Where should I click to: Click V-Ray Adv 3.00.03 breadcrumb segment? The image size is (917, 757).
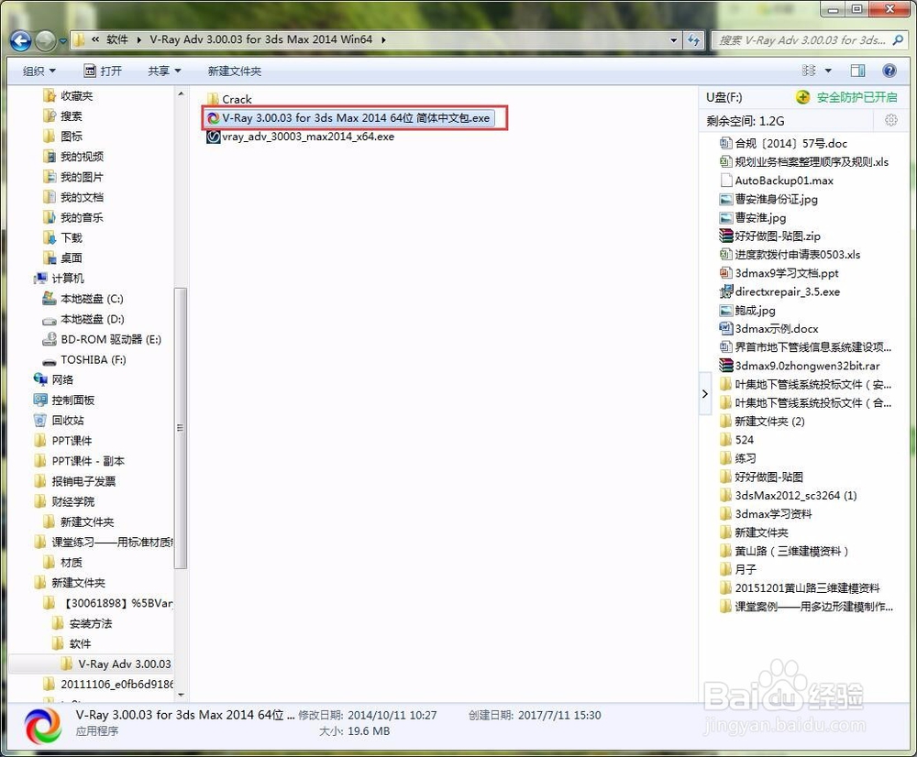(260, 39)
